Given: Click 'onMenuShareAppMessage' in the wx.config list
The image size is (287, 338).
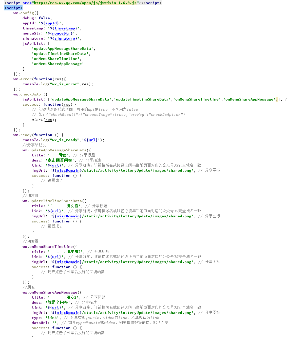Looking at the screenshot, I should click(x=58, y=64).
